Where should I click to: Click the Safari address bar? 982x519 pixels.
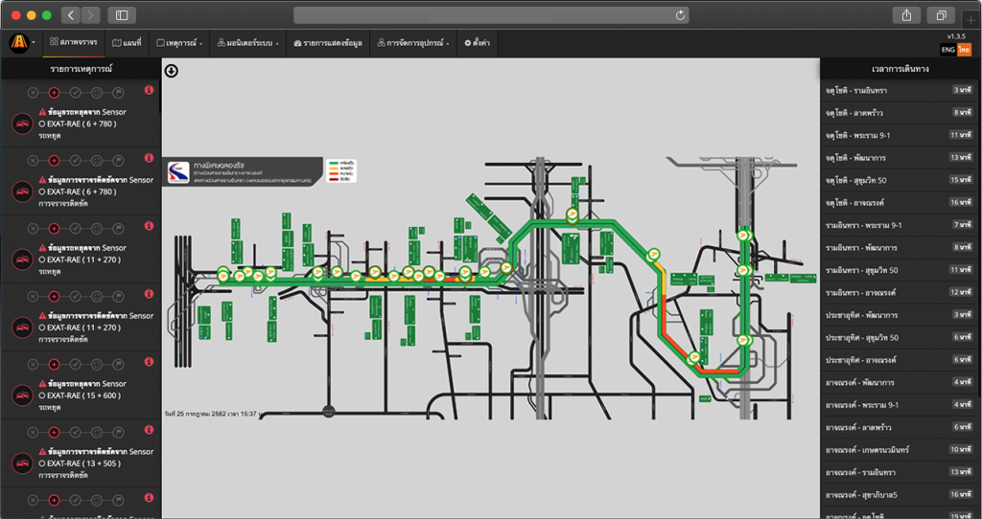(491, 15)
